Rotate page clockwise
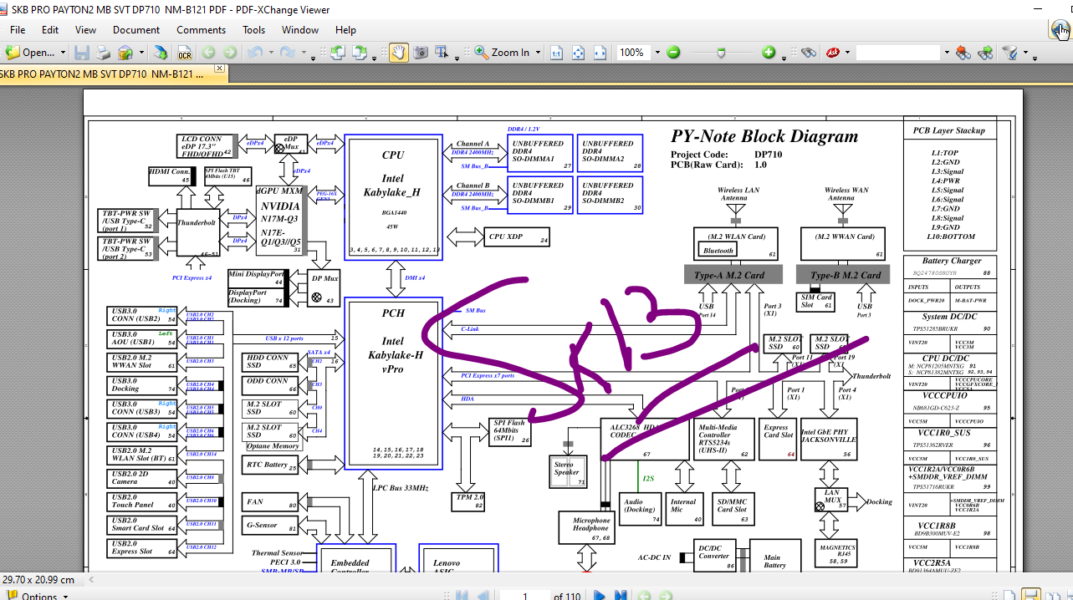Screen dimensions: 1073x600 click(x=360, y=53)
